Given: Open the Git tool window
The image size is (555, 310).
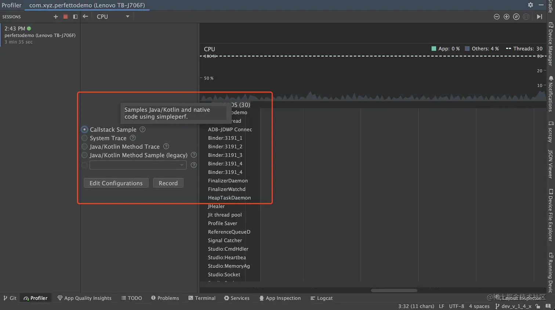Looking at the screenshot, I should tap(10, 298).
